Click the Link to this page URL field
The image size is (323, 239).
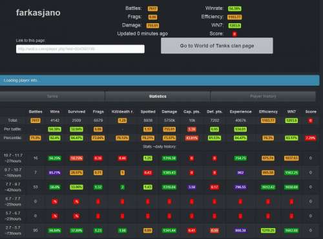click(x=80, y=49)
